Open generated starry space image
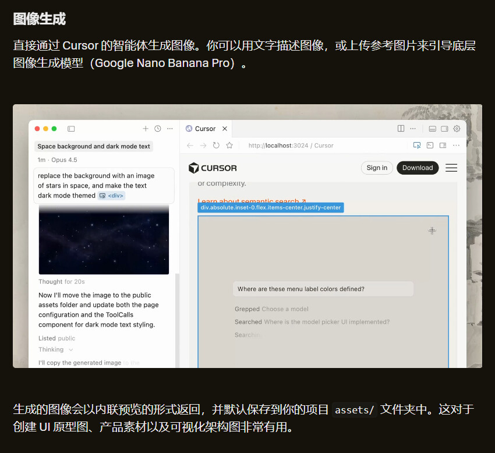 click(x=104, y=239)
